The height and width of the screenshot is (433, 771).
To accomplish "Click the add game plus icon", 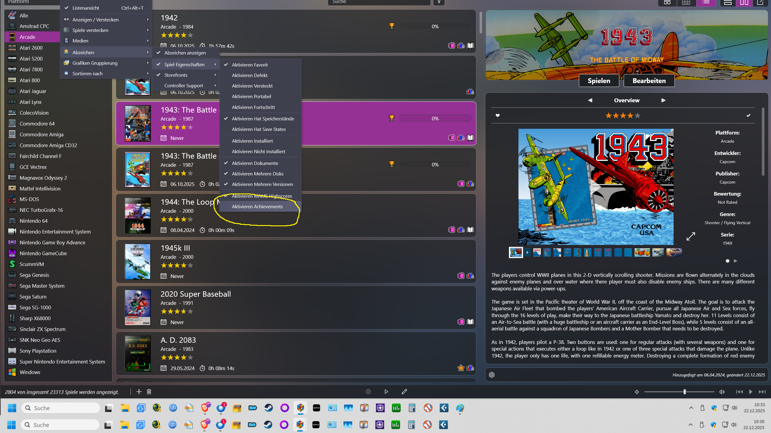I will coord(139,391).
